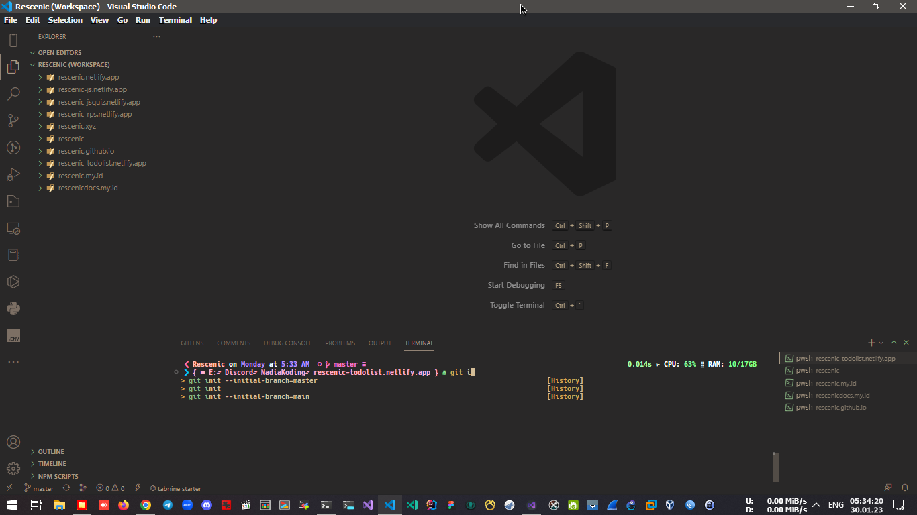
Task: Open Explorer views and more actions menu
Action: coord(156,37)
